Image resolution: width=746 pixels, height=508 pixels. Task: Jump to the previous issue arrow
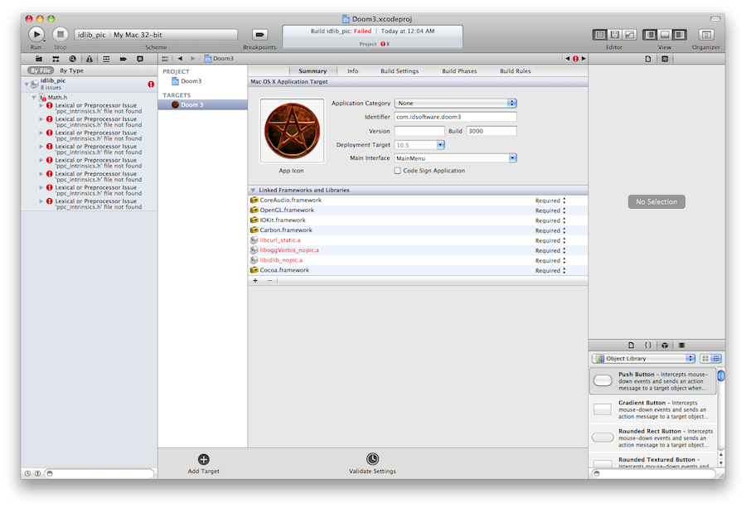[x=567, y=59]
